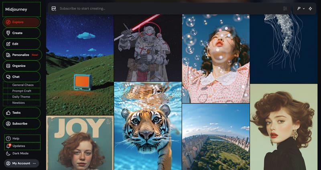Screen dimensions: 321x170
Task: Click the Help question mark icon
Action: coord(8,139)
